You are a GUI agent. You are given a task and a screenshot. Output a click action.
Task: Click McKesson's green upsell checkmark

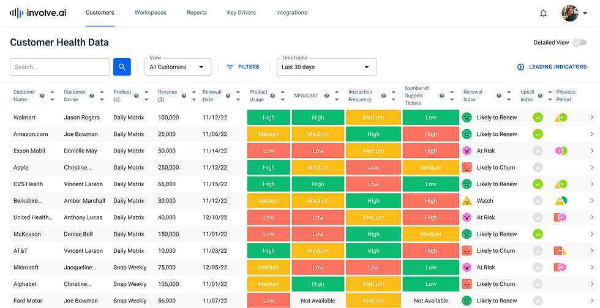click(538, 234)
